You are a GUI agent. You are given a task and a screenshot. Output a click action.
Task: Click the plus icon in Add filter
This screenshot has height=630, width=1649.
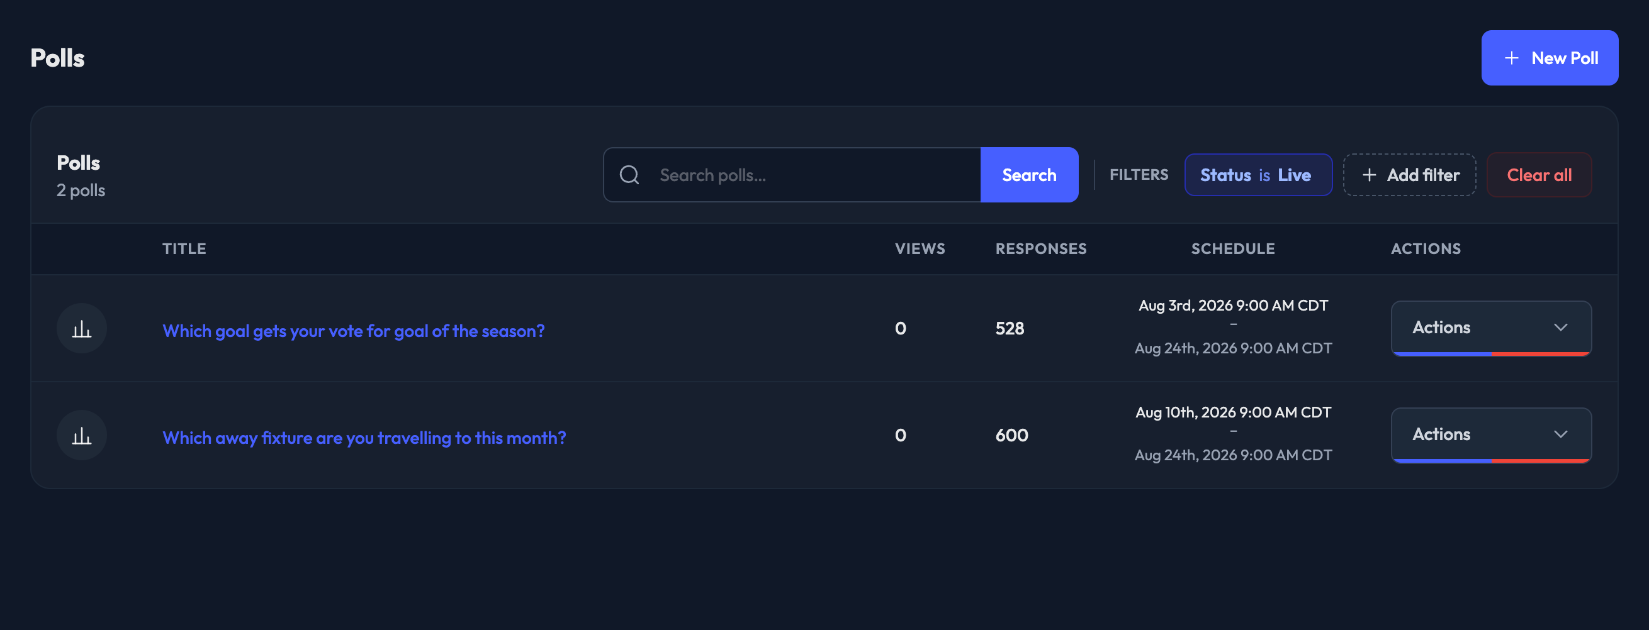tap(1369, 175)
